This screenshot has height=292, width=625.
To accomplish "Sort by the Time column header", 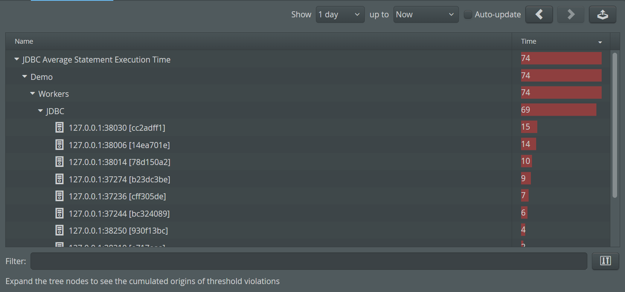I will click(x=560, y=41).
